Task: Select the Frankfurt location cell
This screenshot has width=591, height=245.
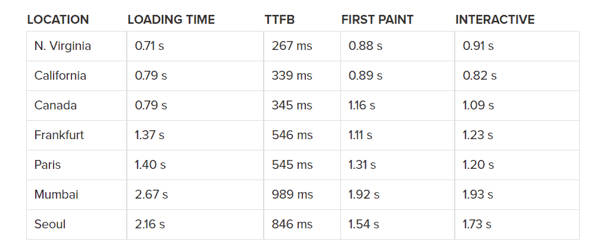Action: point(59,135)
